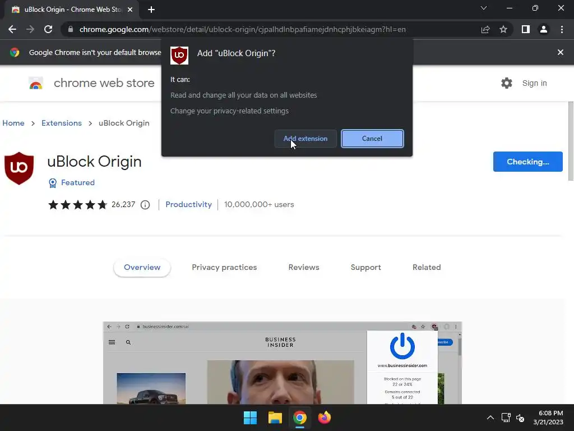Open File Explorer from taskbar
The width and height of the screenshot is (574, 431).
tap(275, 418)
